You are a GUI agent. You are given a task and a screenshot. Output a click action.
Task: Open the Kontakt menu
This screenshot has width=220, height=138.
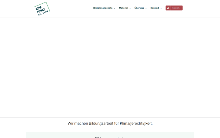[x=155, y=8]
